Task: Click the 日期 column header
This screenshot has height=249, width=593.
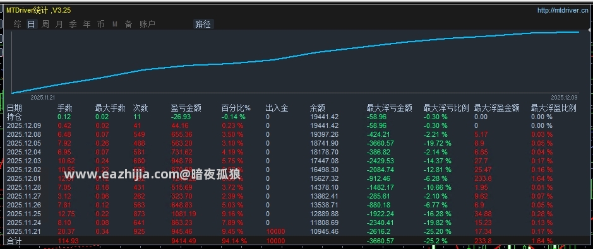Action: 15,108
